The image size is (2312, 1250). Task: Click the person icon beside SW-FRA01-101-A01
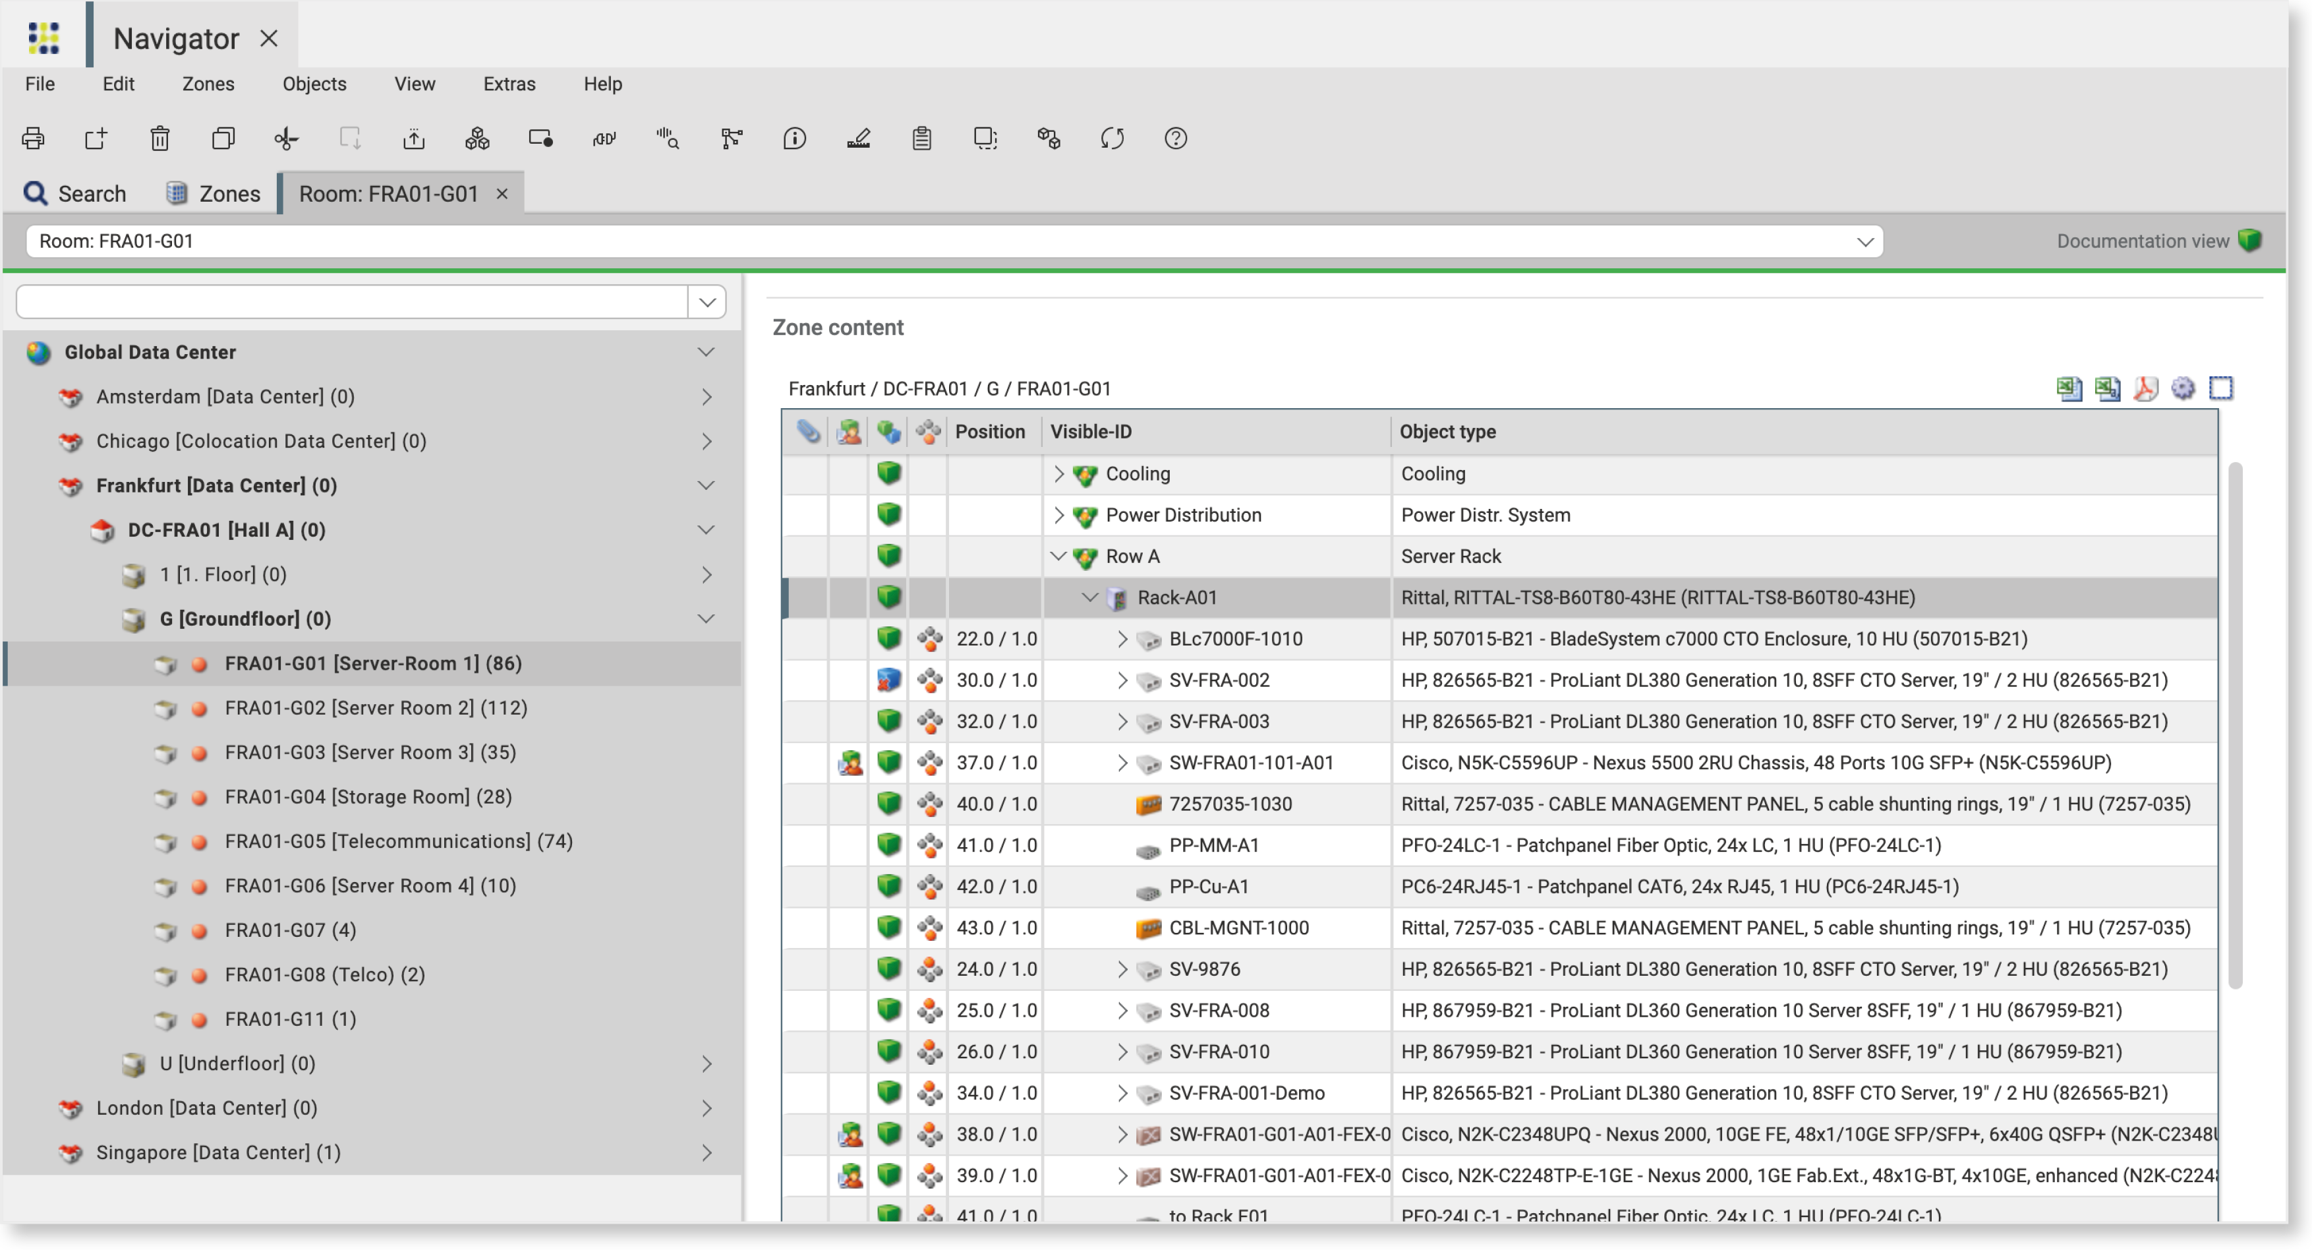[x=849, y=762]
